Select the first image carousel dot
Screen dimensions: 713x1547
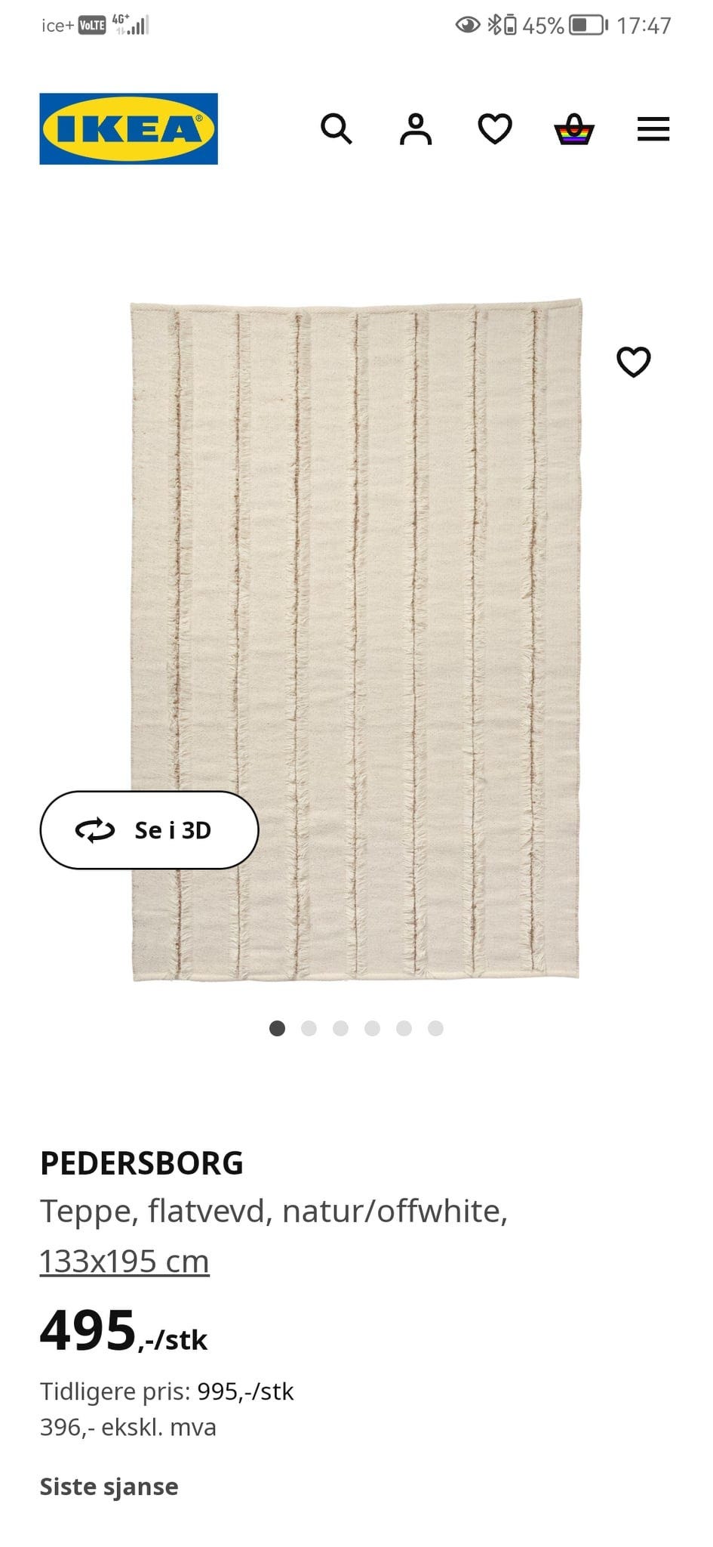point(277,1028)
